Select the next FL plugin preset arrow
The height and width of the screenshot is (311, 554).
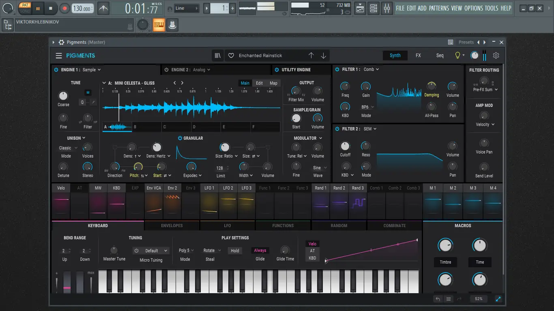coord(484,42)
